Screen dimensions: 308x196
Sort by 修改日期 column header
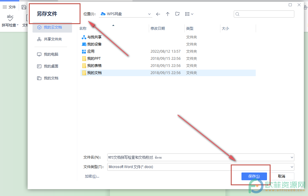[x=158, y=29]
